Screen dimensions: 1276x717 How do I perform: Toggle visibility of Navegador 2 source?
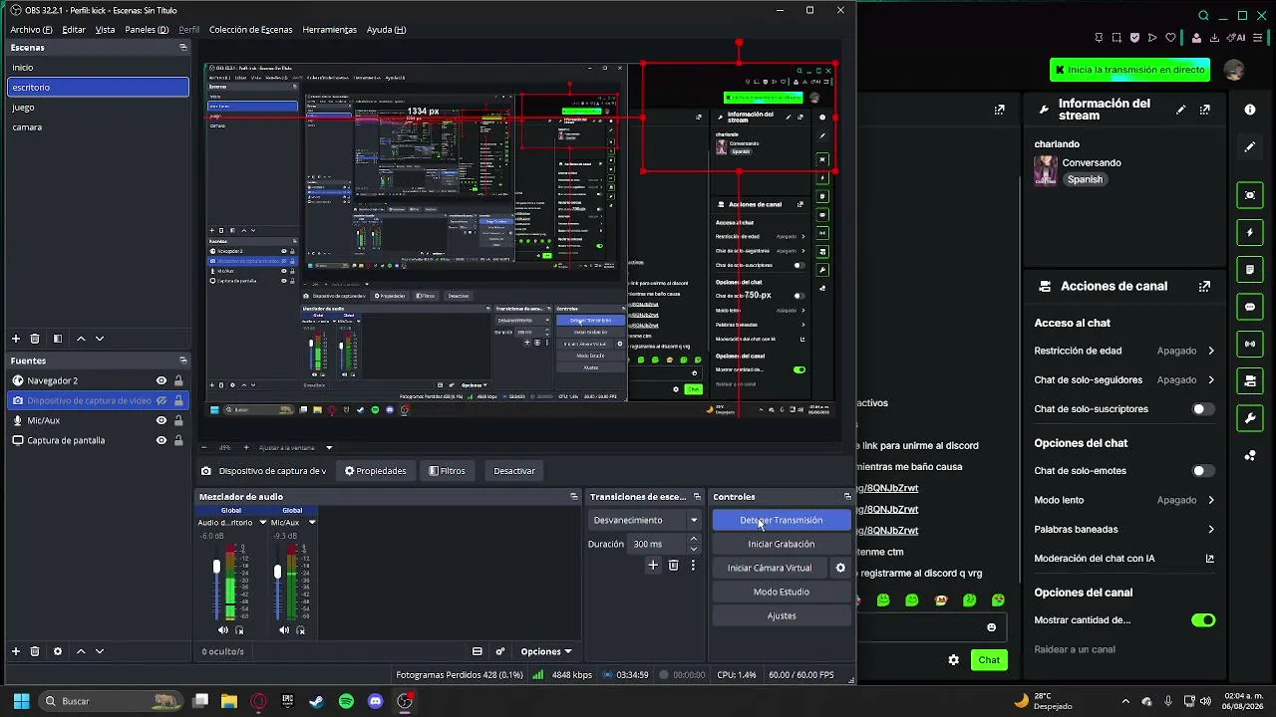(161, 380)
